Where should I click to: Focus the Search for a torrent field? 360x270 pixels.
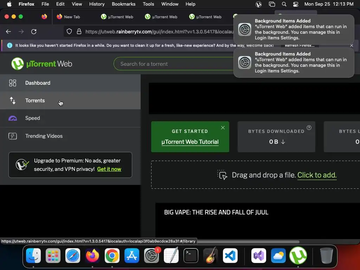(x=174, y=64)
